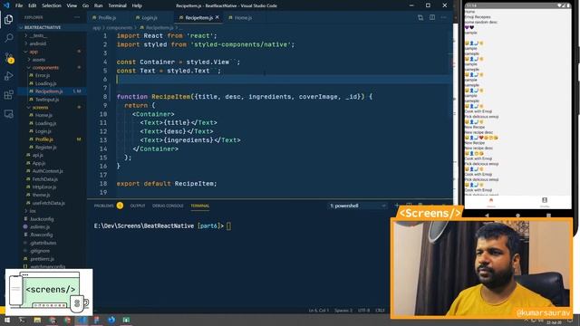
Task: Open useFetchData.js in the explorer
Action: pyautogui.click(x=48, y=203)
